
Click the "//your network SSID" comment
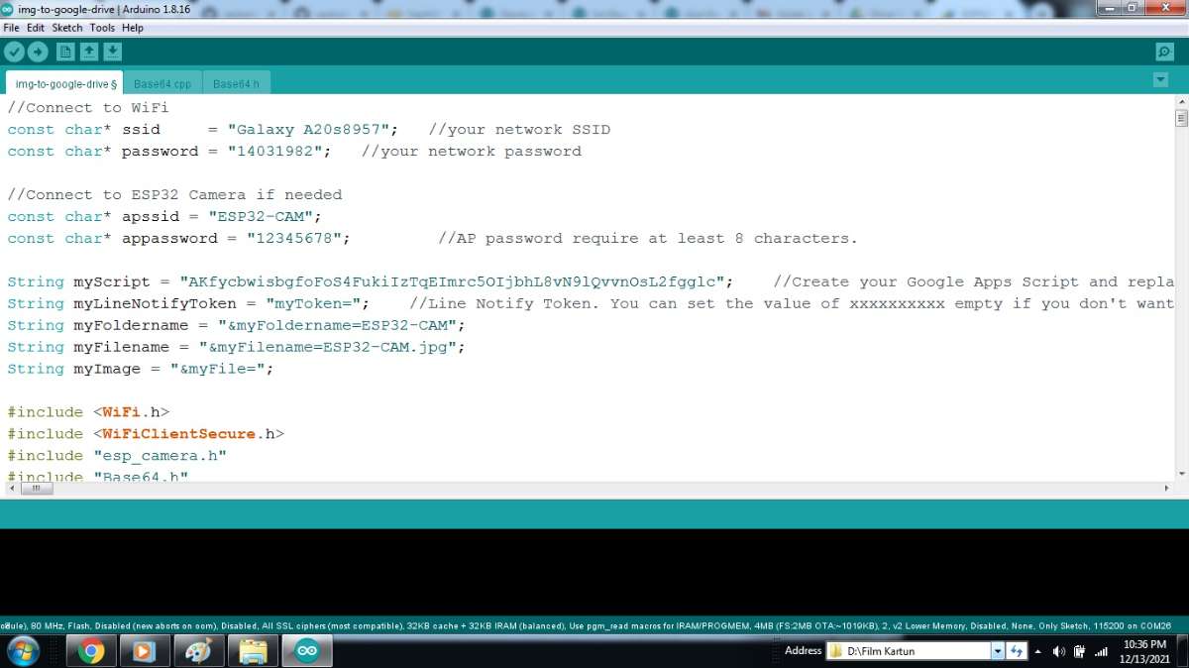tap(520, 130)
